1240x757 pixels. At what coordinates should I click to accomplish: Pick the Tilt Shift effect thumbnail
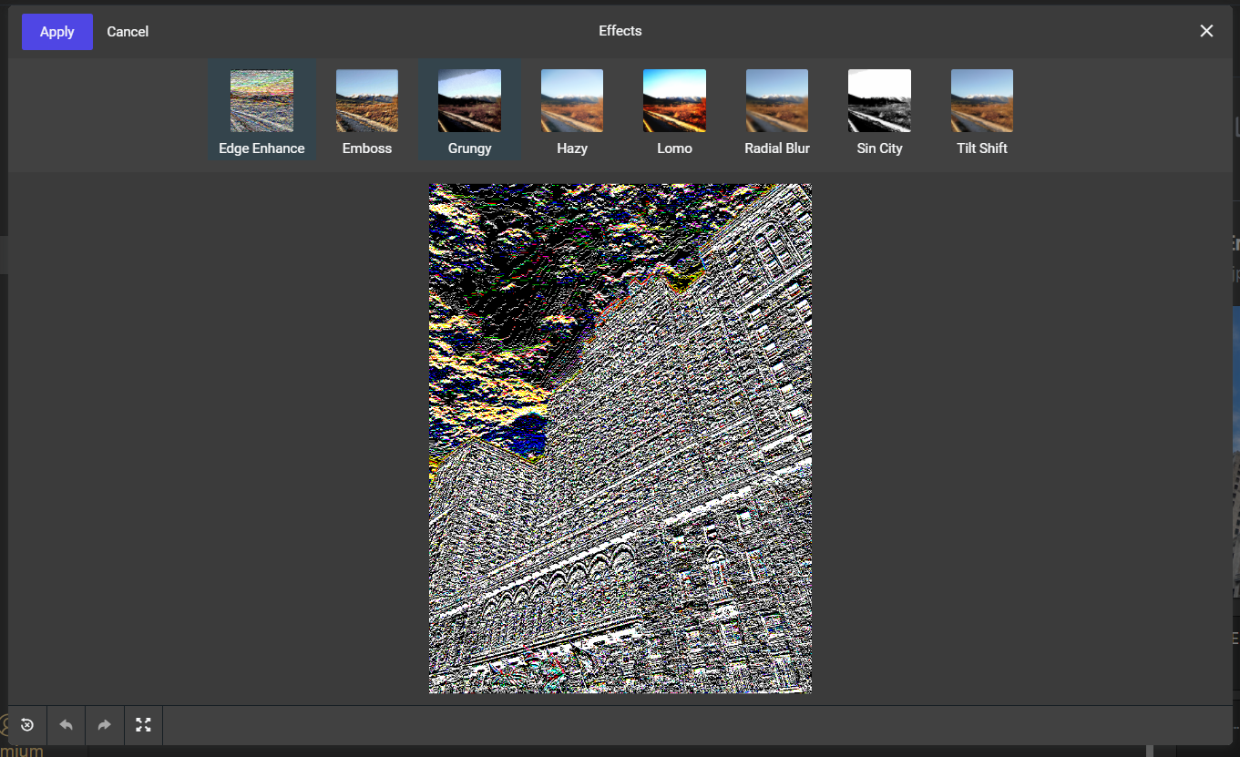tap(982, 101)
